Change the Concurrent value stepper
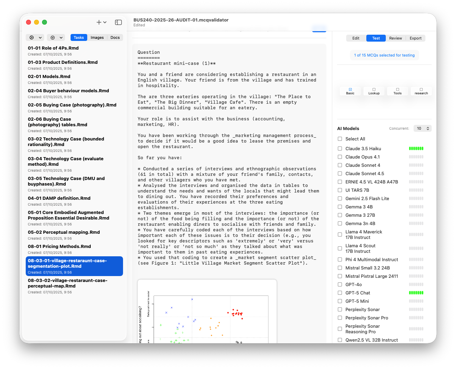456x369 pixels. pyautogui.click(x=428, y=128)
